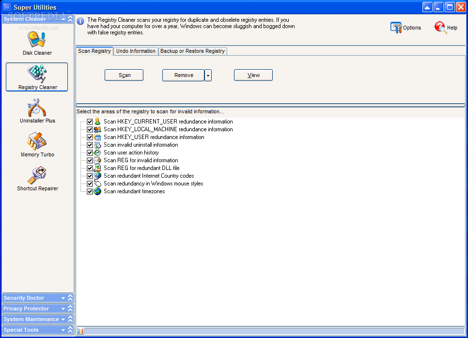Toggle Scan redundant Internet Country codes checkbox
The height and width of the screenshot is (338, 468).
[90, 176]
